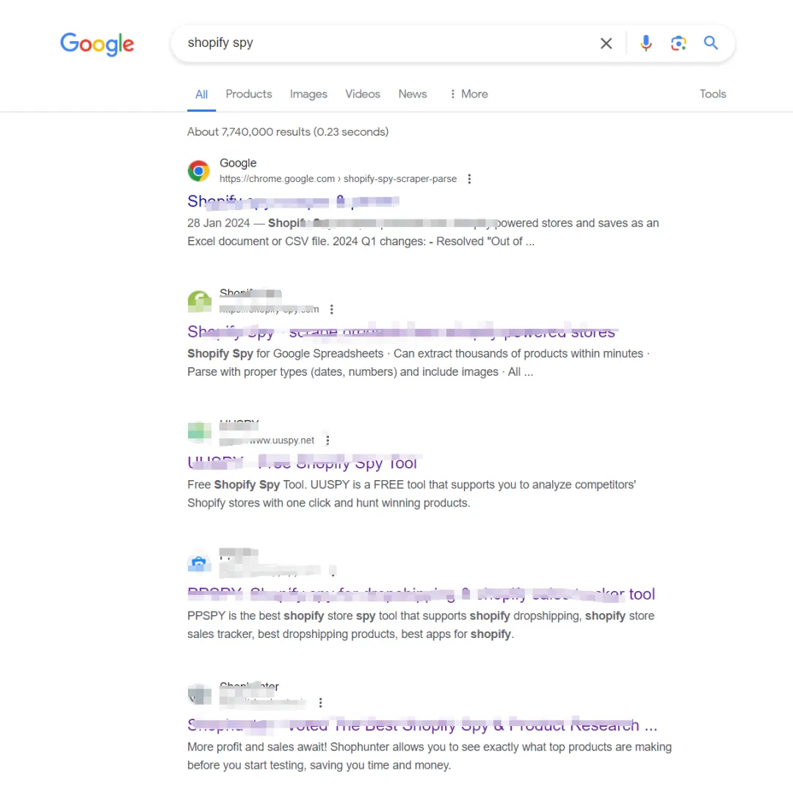This screenshot has height=790, width=793.
Task: Open the Tools filter button
Action: pyautogui.click(x=712, y=94)
